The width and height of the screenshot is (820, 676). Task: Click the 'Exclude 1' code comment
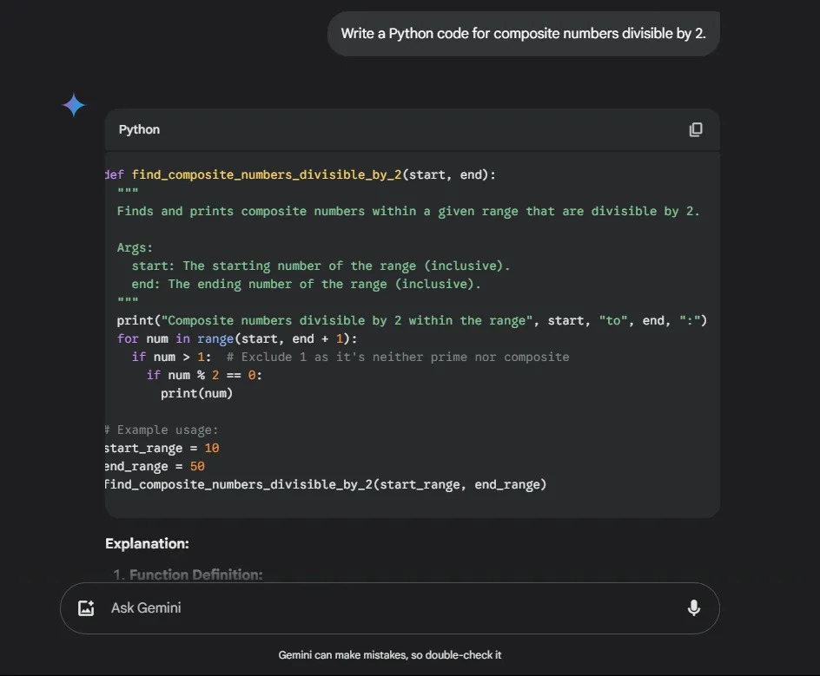[398, 357]
